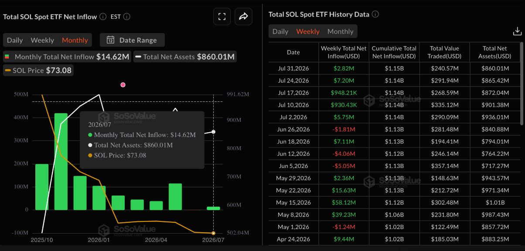Click info icon beside Total SOL Spot ETF Net Inflow

pos(103,17)
